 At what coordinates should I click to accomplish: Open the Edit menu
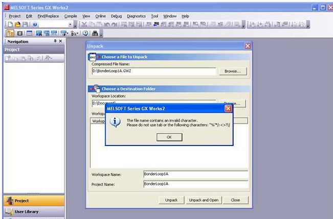(x=29, y=16)
